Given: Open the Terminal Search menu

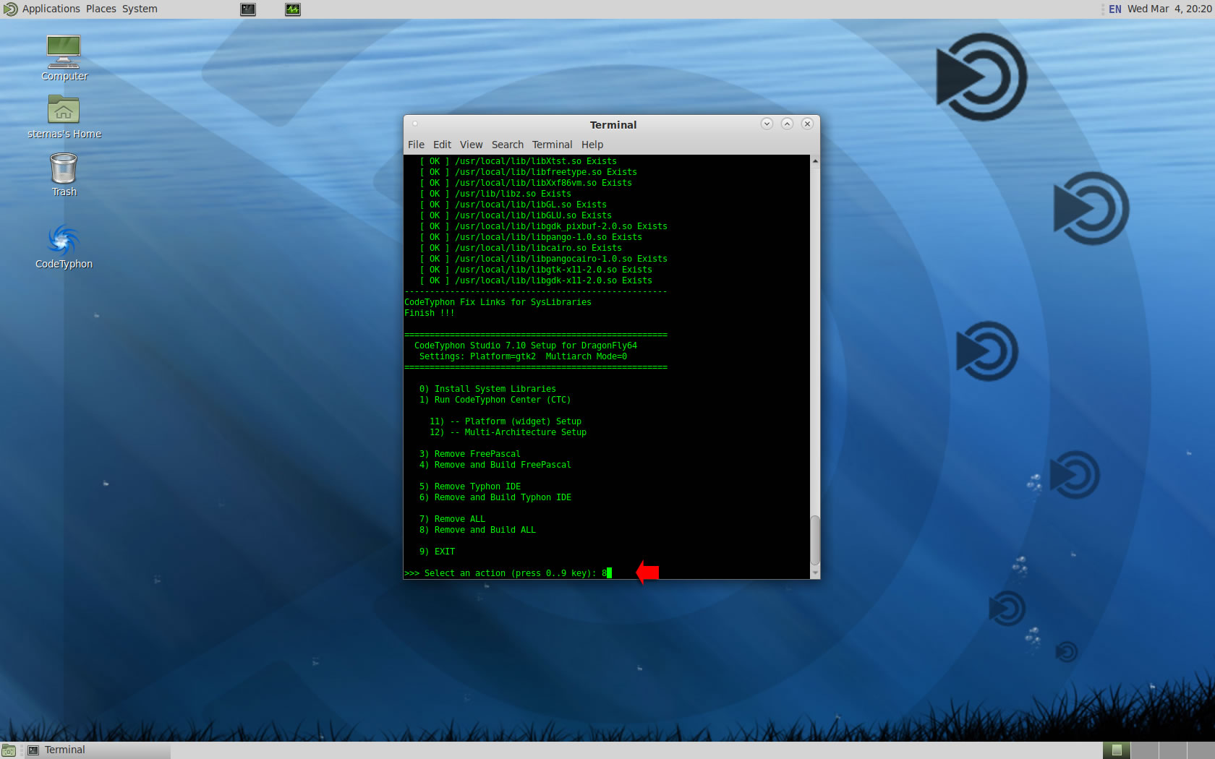Looking at the screenshot, I should tap(507, 145).
